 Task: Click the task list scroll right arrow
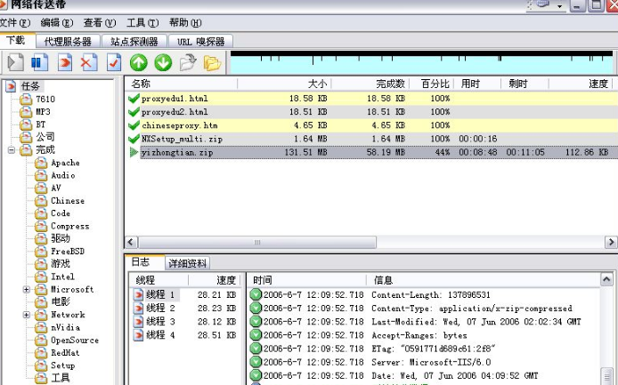(611, 242)
